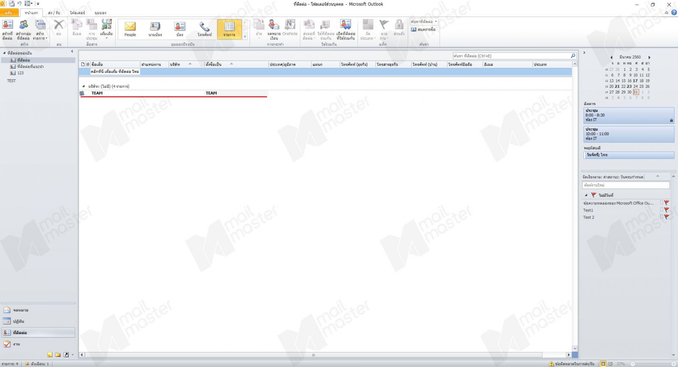
Task: Toggle the follow-up flag on task Test 2
Action: [x=667, y=217]
